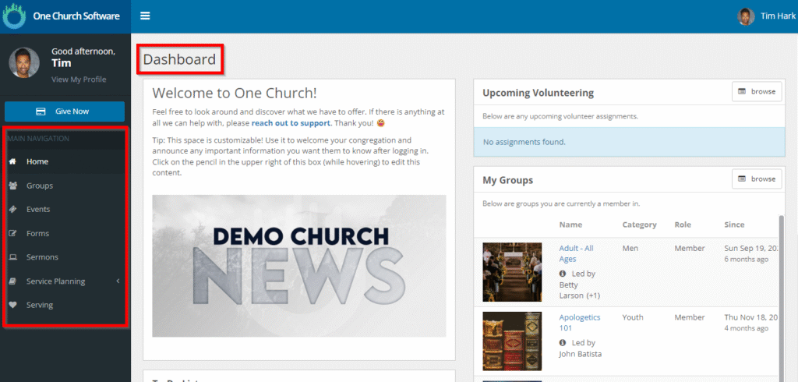
Task: Click Tim Hark avatar in top bar
Action: coord(746,16)
